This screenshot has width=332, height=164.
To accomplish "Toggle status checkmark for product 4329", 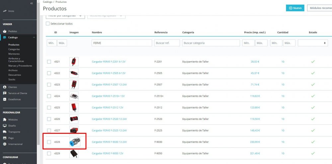I will click(313, 153).
